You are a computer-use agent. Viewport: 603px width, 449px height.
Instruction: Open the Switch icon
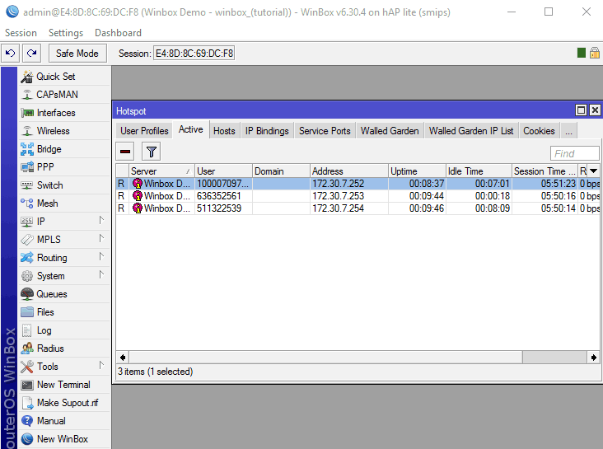(27, 185)
